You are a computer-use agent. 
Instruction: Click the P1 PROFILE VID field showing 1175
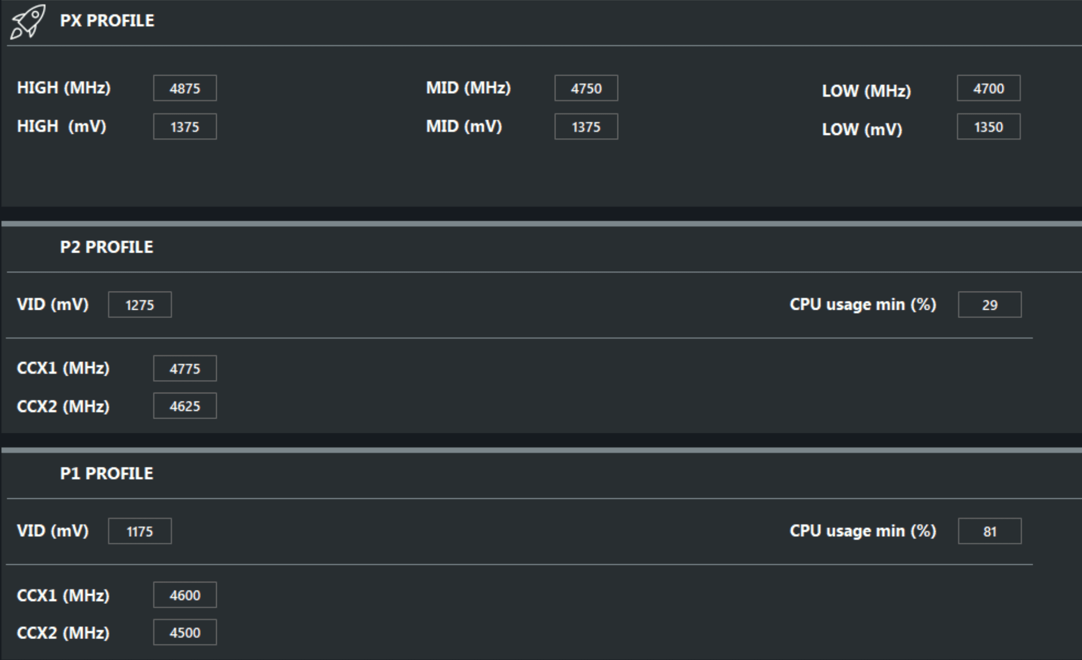click(140, 531)
